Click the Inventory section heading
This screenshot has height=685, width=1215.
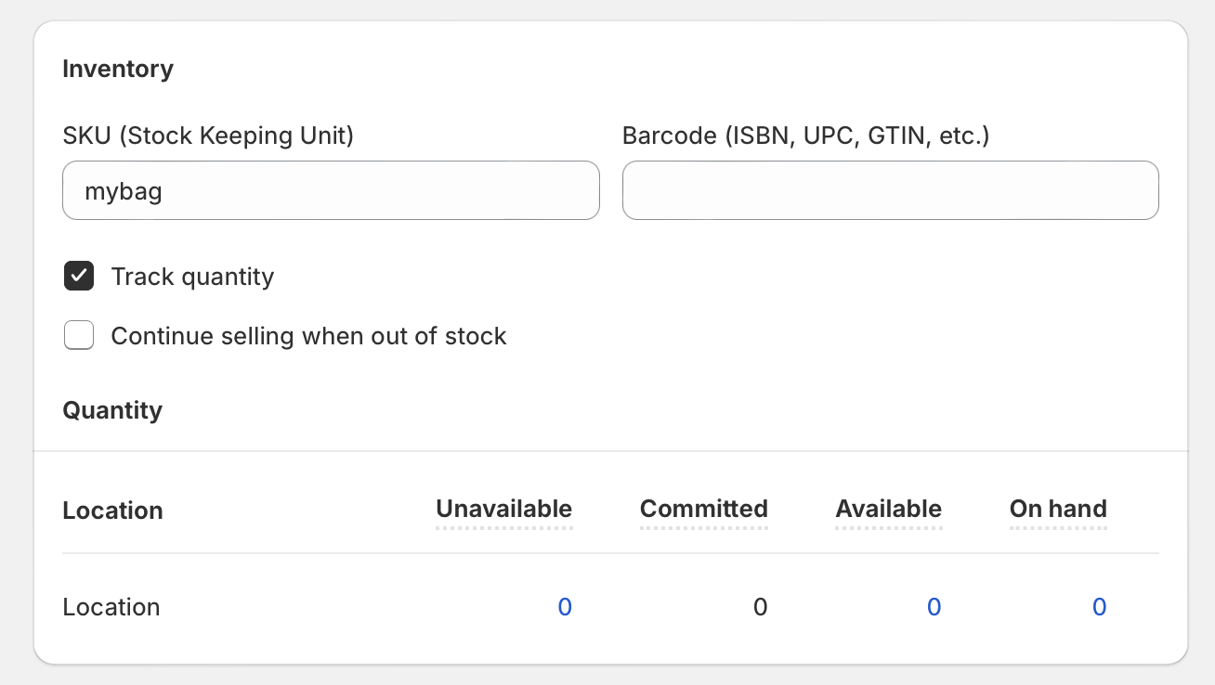118,69
